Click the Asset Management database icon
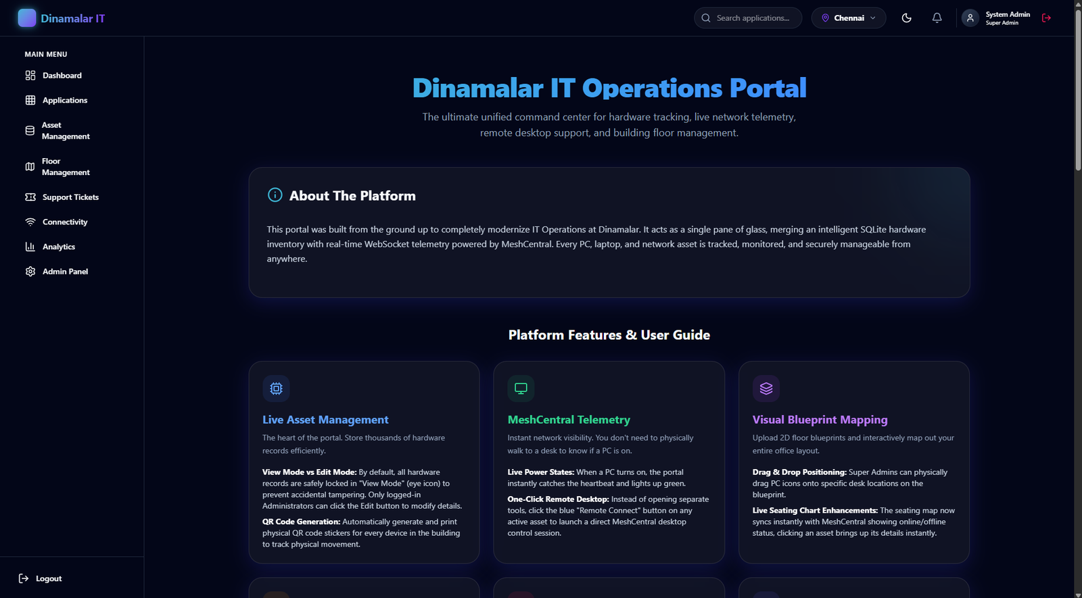 30,130
